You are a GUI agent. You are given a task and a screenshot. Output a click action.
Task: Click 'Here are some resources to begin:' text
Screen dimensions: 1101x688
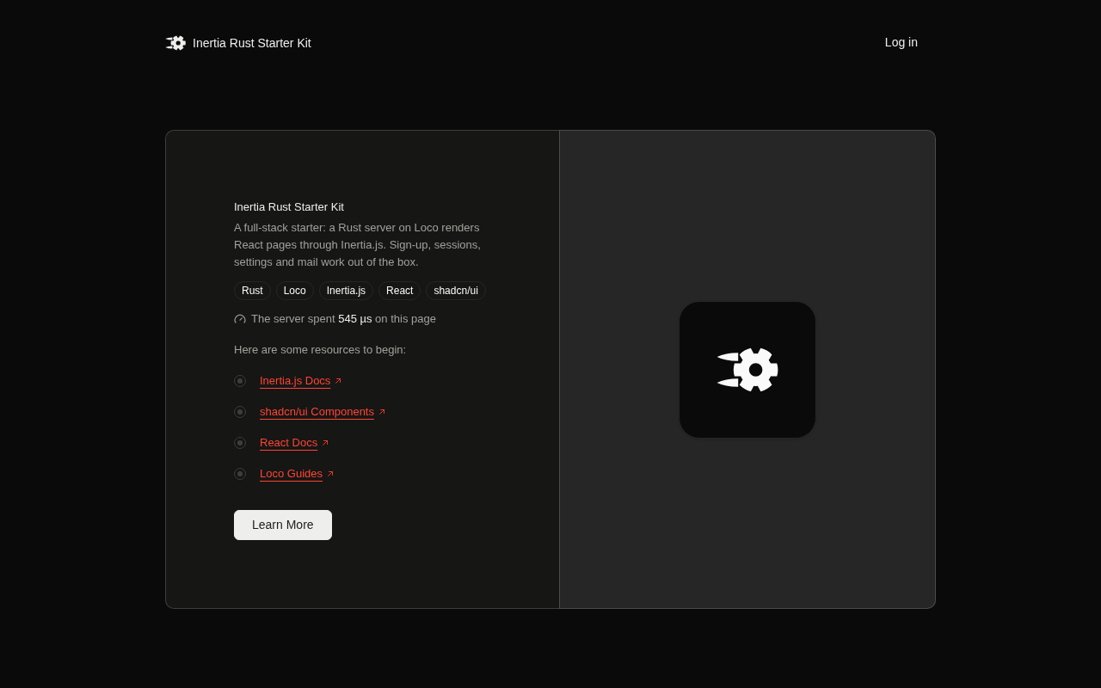pos(320,350)
